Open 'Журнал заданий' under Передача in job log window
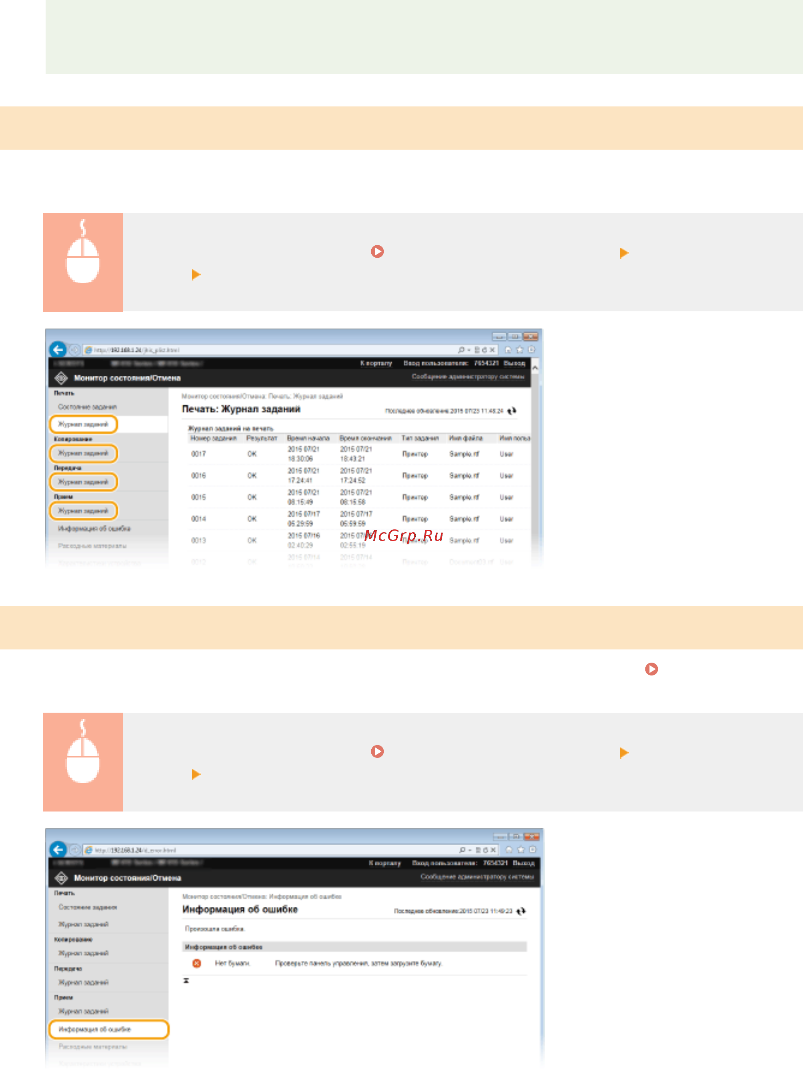The image size is (803, 1070). click(83, 482)
